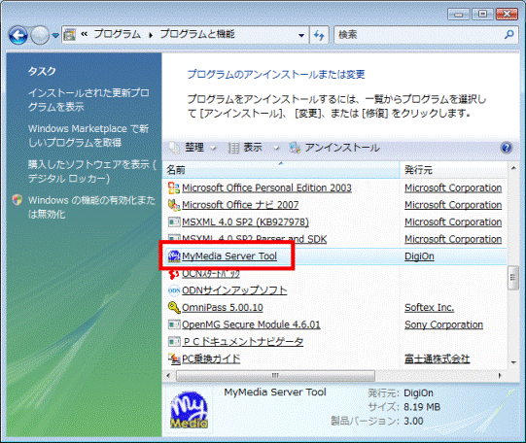Select the プログラムと機能 breadcrumb segment
This screenshot has height=443, width=526.
click(x=197, y=34)
